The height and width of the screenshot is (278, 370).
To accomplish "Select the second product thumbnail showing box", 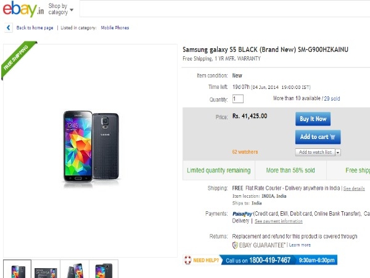I will click(x=46, y=269).
